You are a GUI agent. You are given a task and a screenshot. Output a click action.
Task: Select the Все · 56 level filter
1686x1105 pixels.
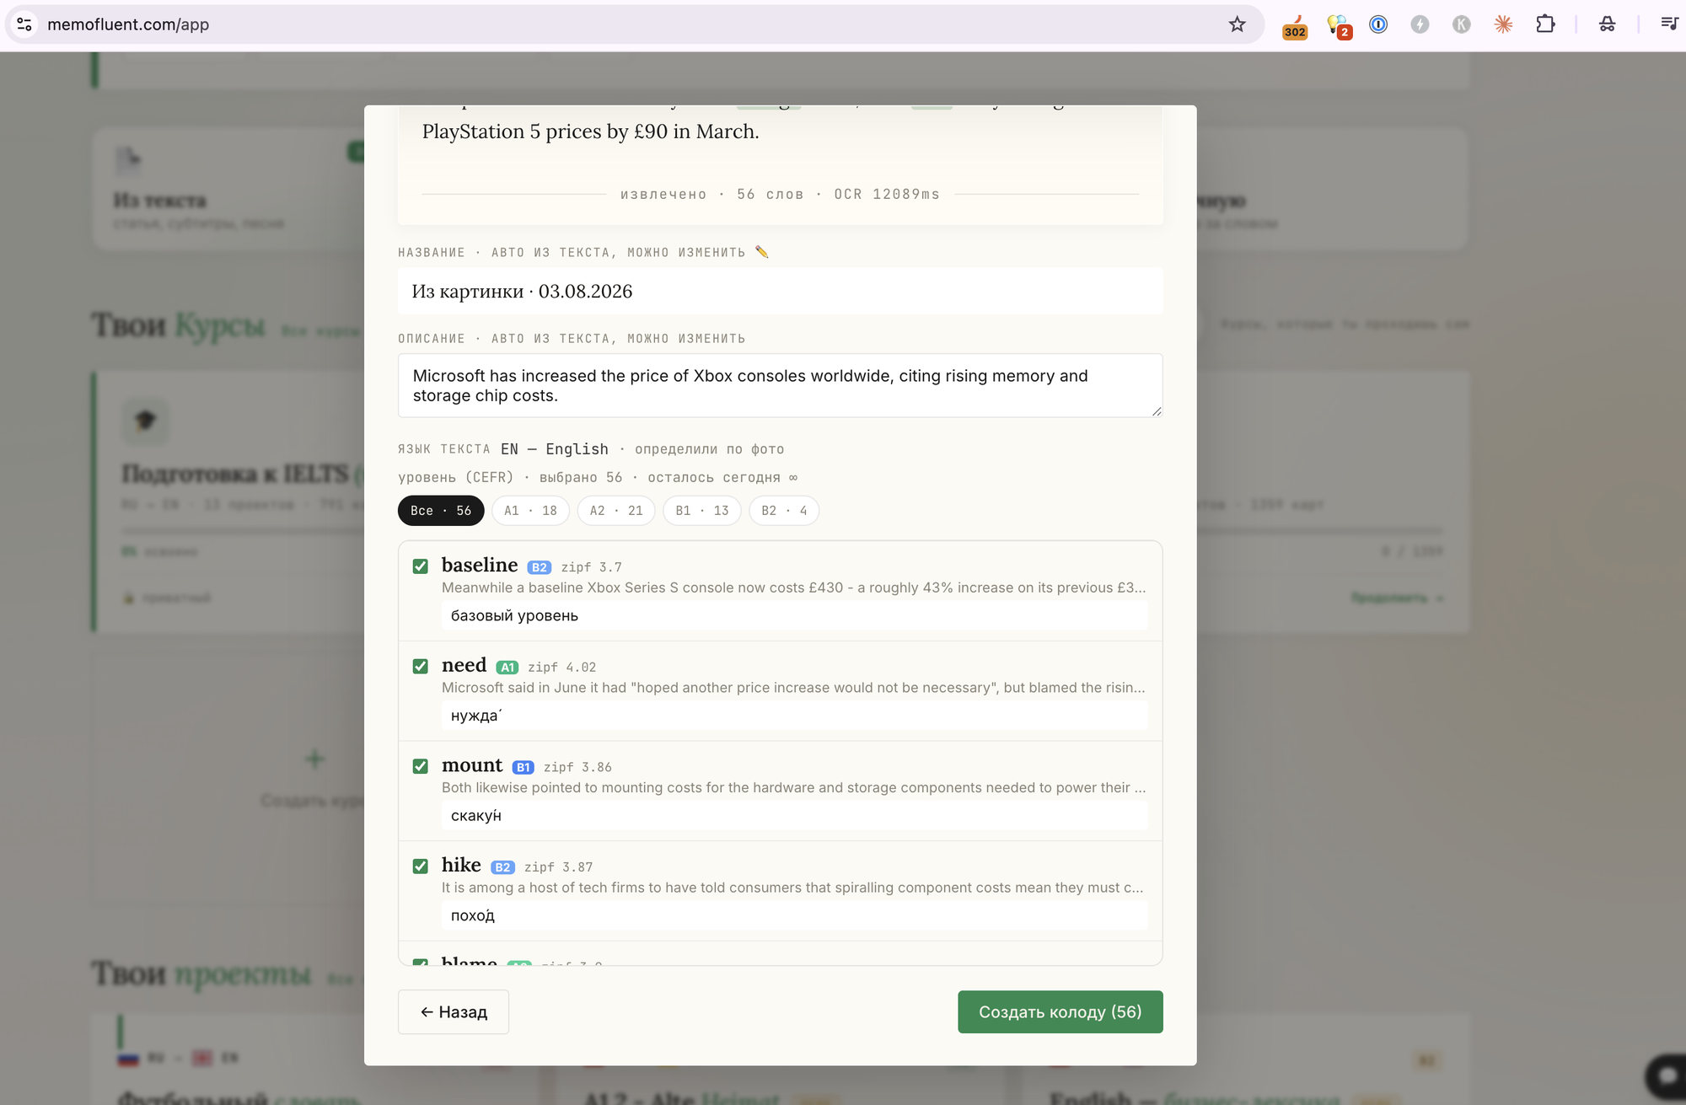[x=441, y=511]
